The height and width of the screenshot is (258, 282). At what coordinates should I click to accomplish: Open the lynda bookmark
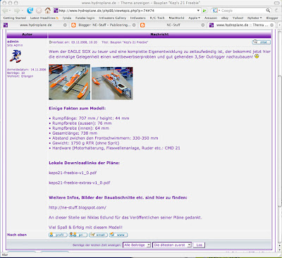pyautogui.click(x=67, y=18)
